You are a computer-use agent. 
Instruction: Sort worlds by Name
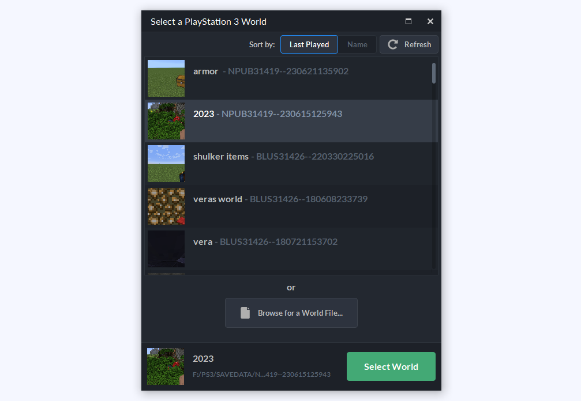point(357,44)
